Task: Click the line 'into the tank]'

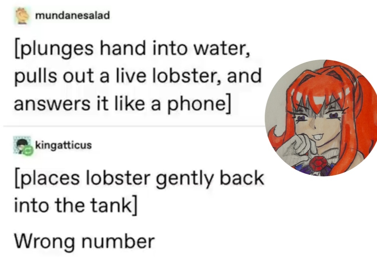Action: [76, 205]
